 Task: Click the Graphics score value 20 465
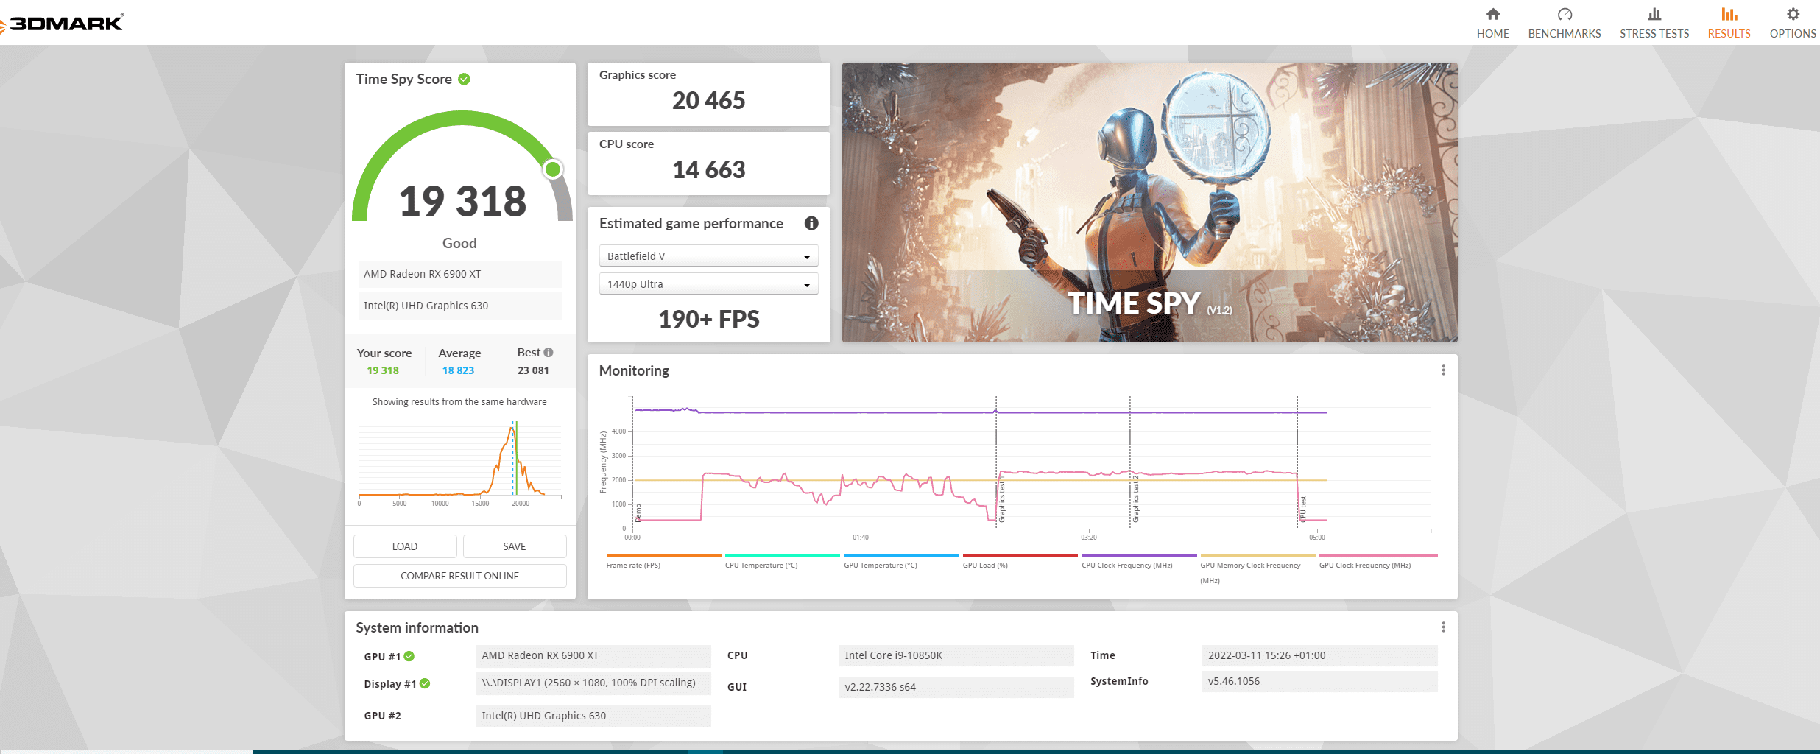(708, 100)
